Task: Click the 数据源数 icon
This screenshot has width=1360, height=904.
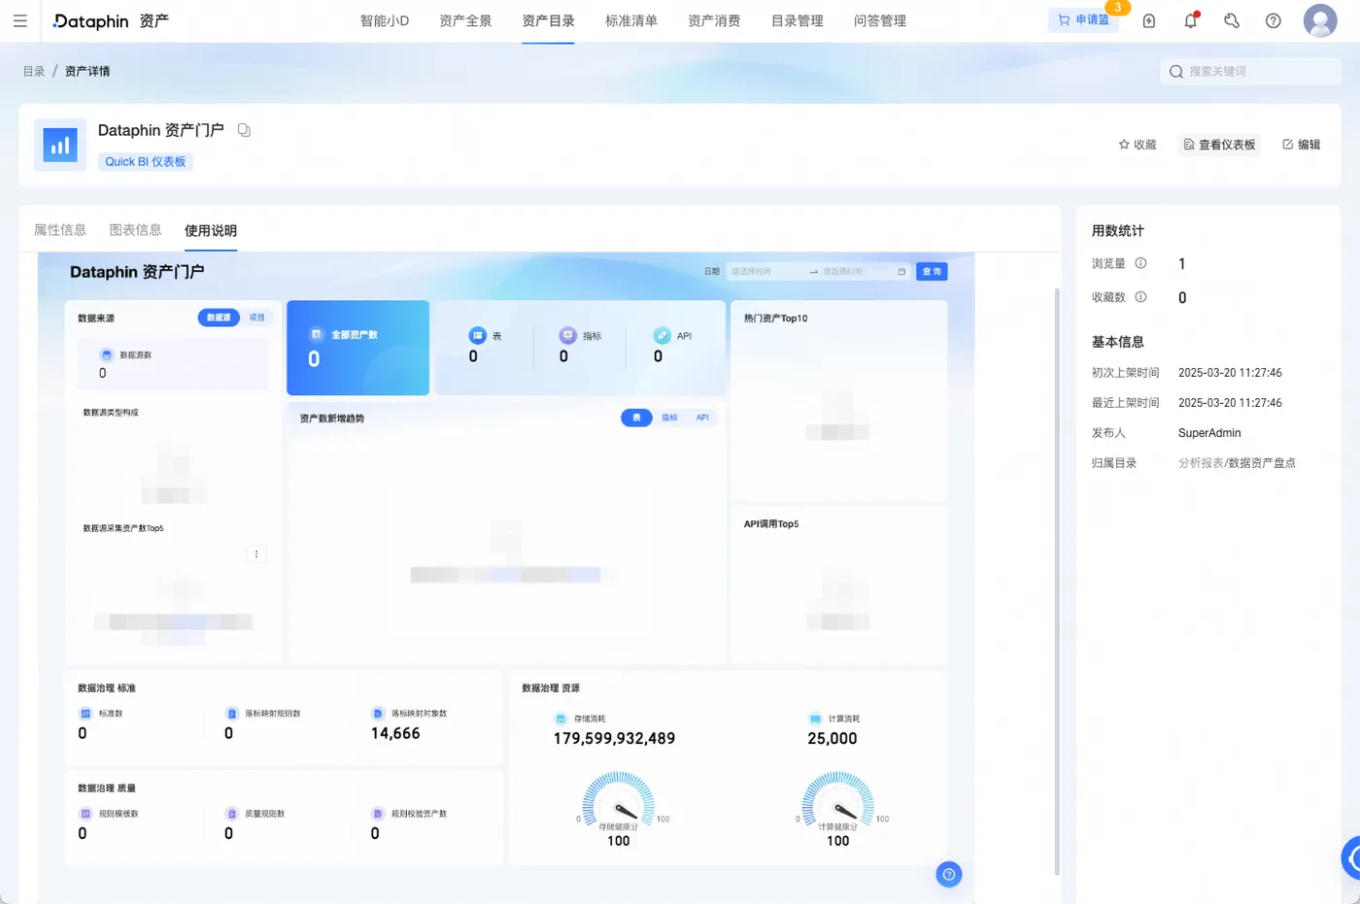Action: [x=107, y=355]
